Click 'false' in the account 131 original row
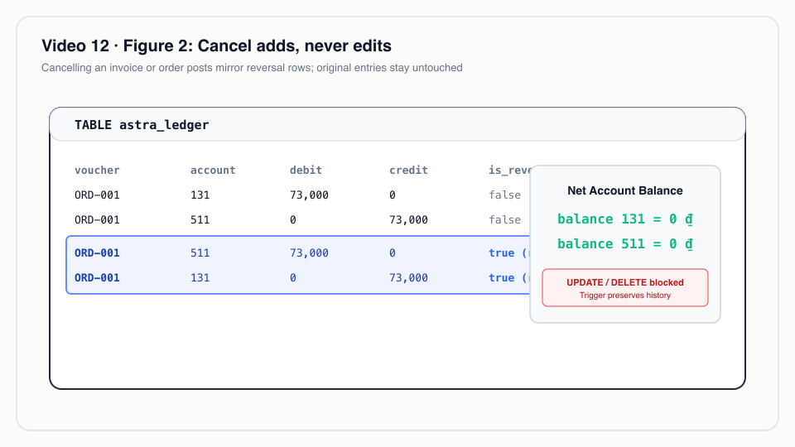The image size is (795, 447). pos(504,195)
